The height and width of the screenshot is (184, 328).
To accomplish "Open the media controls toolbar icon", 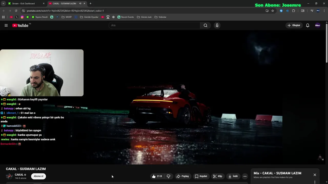I will pos(312,11).
